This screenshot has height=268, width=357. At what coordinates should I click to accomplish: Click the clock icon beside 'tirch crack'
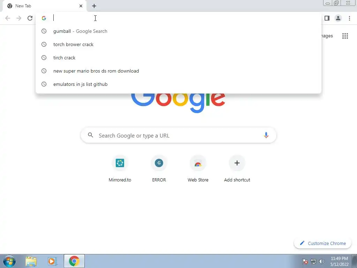pyautogui.click(x=44, y=58)
